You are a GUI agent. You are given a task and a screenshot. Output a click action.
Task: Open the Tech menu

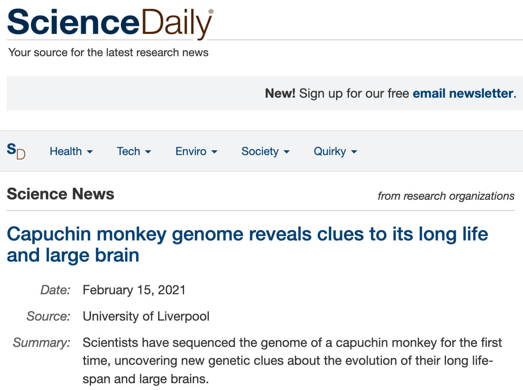pos(128,152)
